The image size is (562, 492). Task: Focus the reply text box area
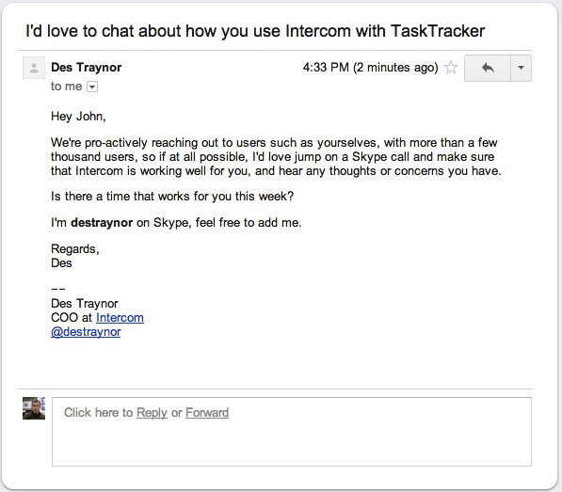point(292,432)
